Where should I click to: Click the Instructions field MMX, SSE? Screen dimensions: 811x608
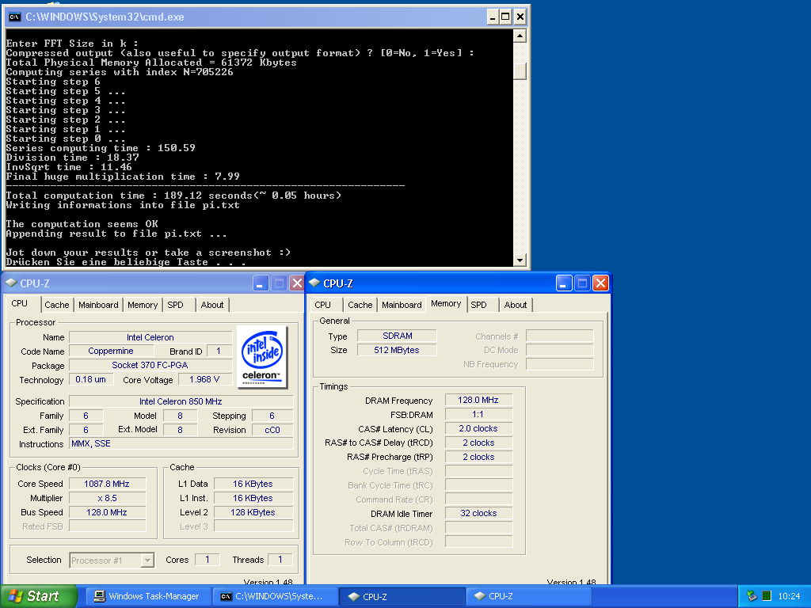181,443
